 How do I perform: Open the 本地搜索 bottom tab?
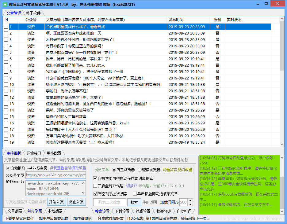(x=55, y=211)
